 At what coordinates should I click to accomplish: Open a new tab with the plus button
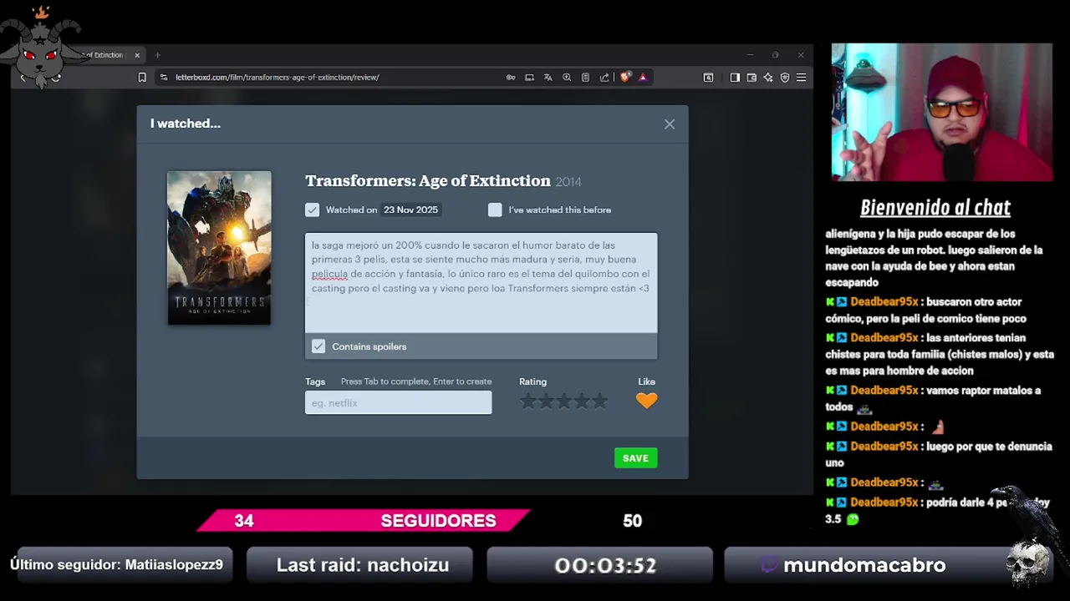pos(157,55)
